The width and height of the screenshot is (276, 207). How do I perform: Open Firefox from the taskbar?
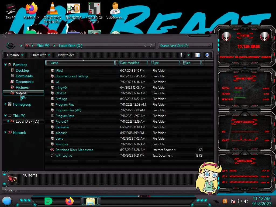pos(69,201)
